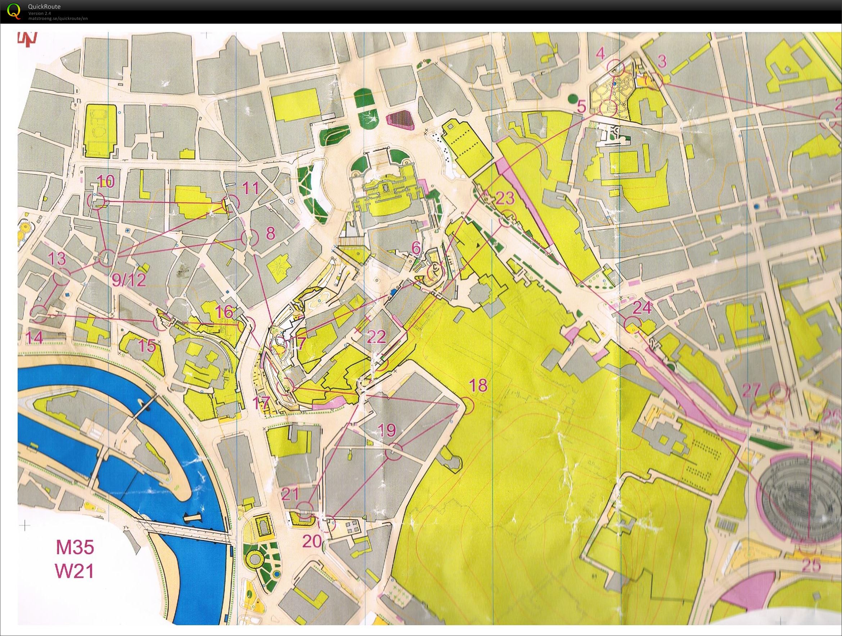
Task: Click control number 8 label
Action: (x=270, y=233)
